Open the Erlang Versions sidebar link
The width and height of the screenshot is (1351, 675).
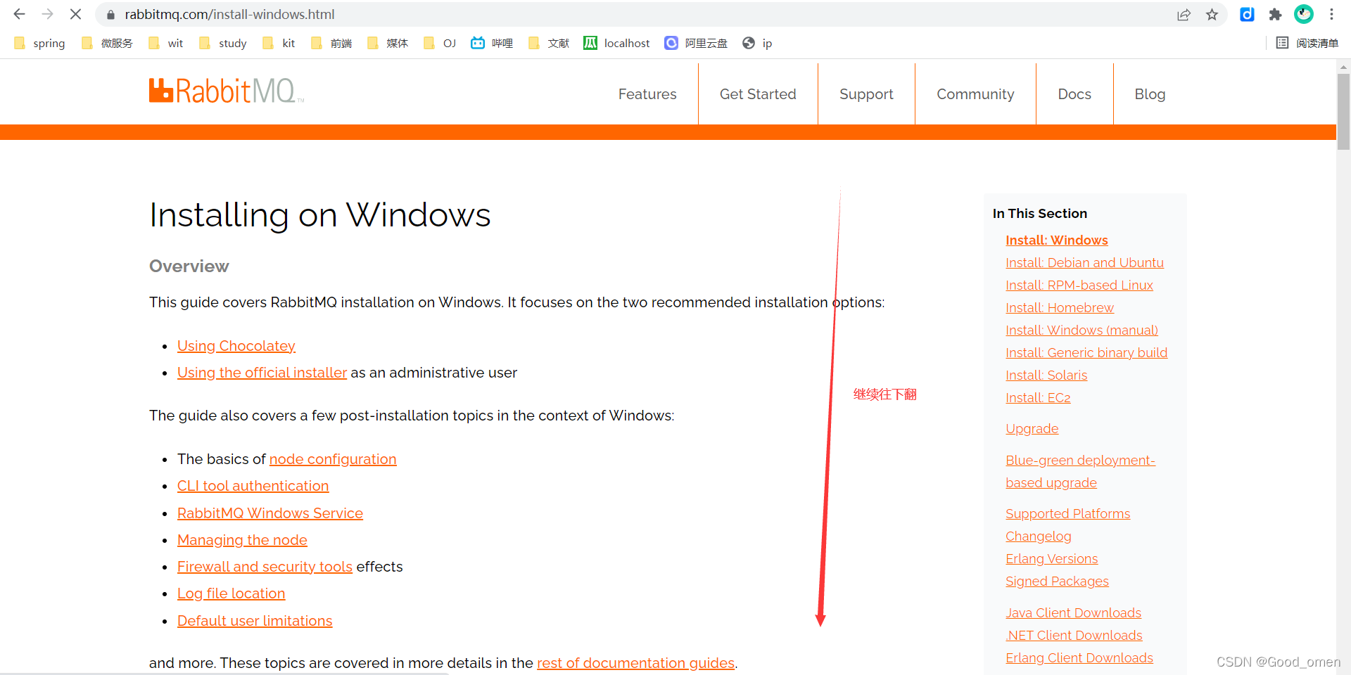[1052, 559]
